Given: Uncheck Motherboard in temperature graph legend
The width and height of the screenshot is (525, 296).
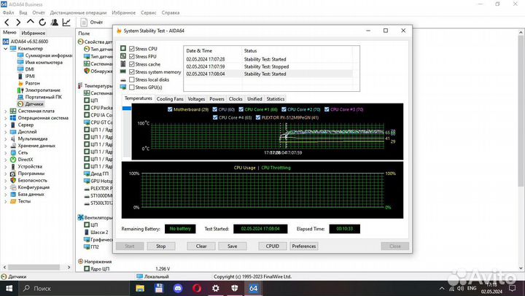Looking at the screenshot, I should coord(170,109).
